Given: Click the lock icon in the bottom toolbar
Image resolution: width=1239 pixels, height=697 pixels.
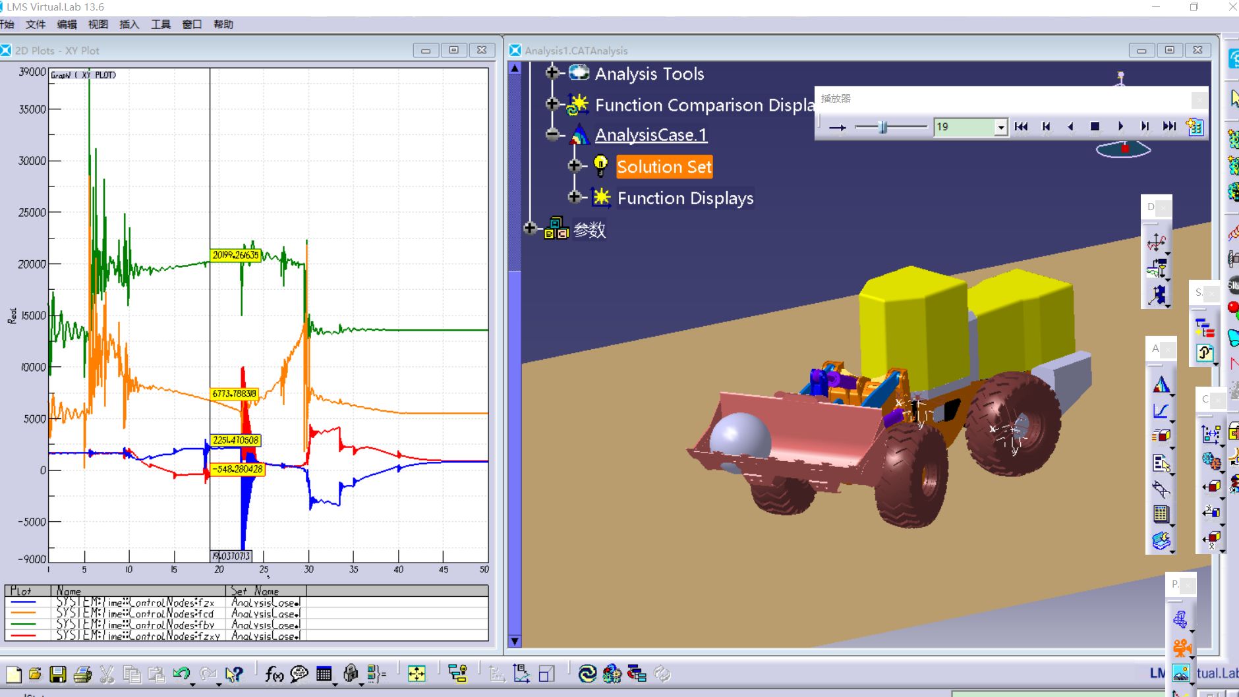Looking at the screenshot, I should click(350, 674).
